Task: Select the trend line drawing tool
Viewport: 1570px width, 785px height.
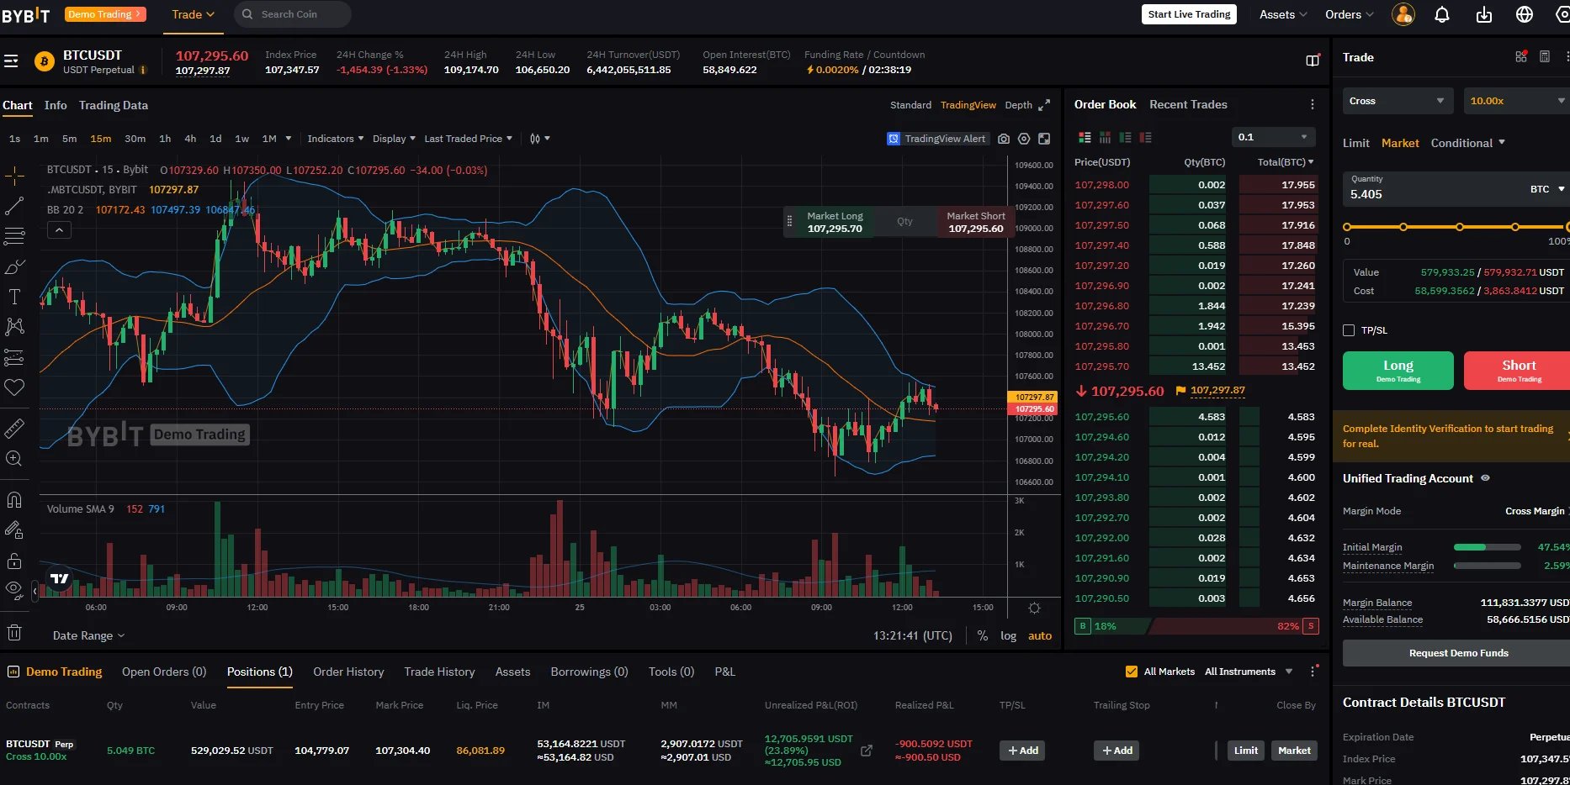Action: (x=14, y=206)
